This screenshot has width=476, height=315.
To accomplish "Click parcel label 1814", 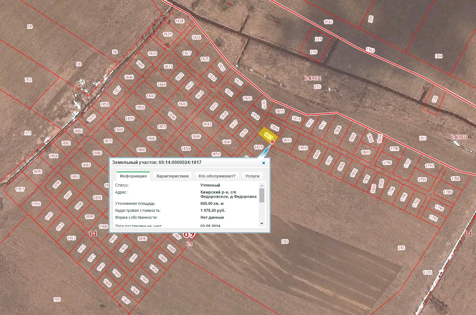I will (296, 119).
